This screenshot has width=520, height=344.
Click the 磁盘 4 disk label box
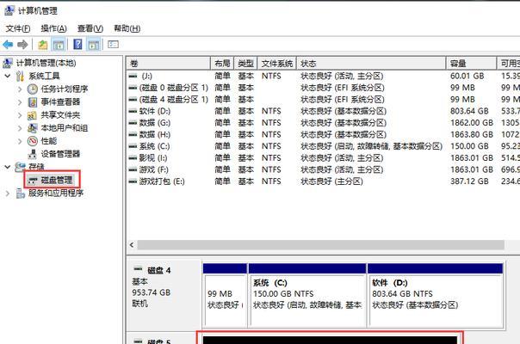click(x=164, y=294)
